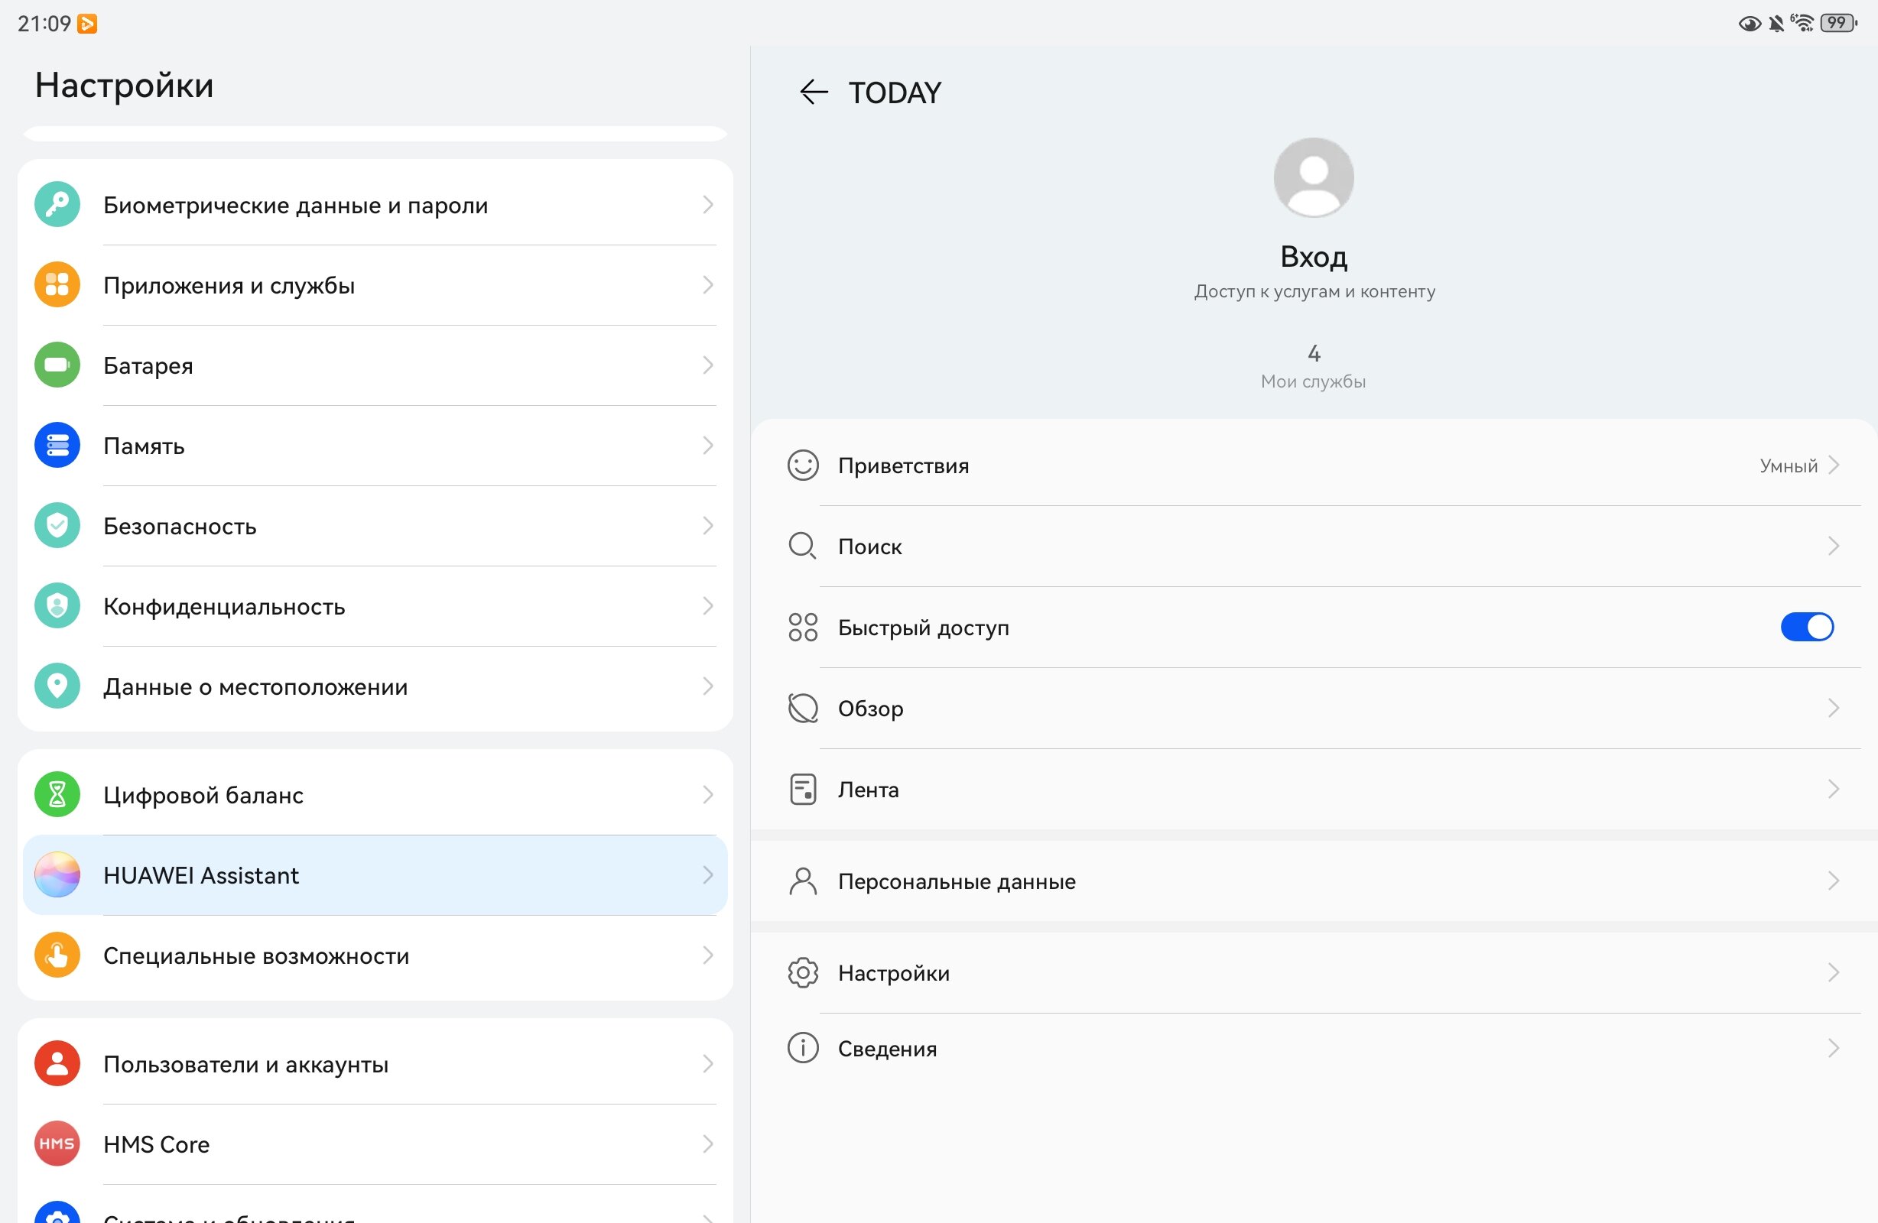This screenshot has width=1878, height=1223.
Task: Tap the 21:09 clock in status bar
Action: pyautogui.click(x=44, y=24)
